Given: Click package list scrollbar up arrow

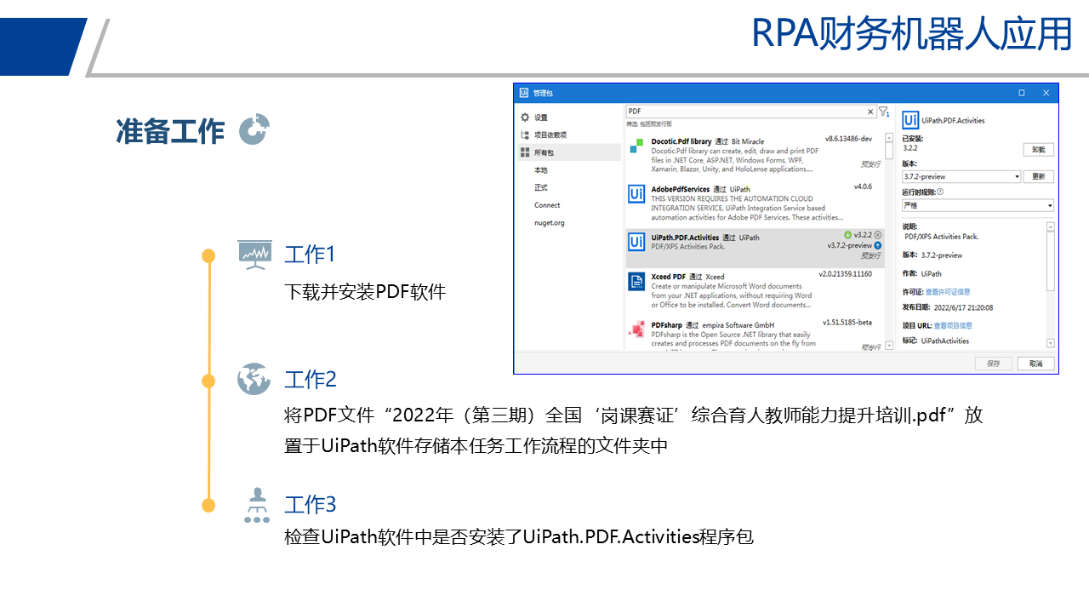Looking at the screenshot, I should [x=889, y=137].
